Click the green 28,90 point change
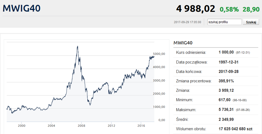 tap(251, 9)
